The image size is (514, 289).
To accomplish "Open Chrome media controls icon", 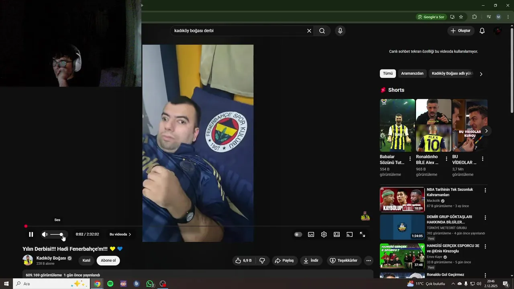I will point(489,17).
